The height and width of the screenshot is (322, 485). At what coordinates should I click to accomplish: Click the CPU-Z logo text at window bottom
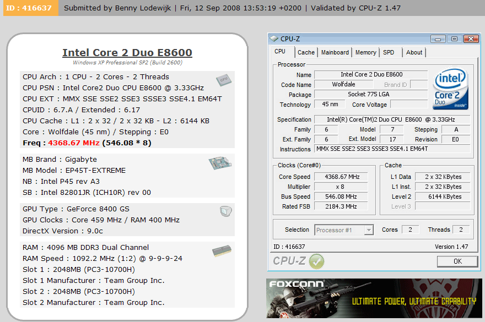(x=289, y=261)
